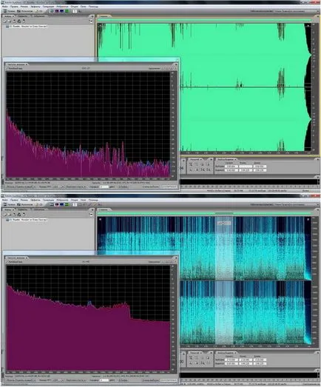The image size is (321, 387).
Task: Select the audio file in upper Files list
Action: (x=27, y=26)
